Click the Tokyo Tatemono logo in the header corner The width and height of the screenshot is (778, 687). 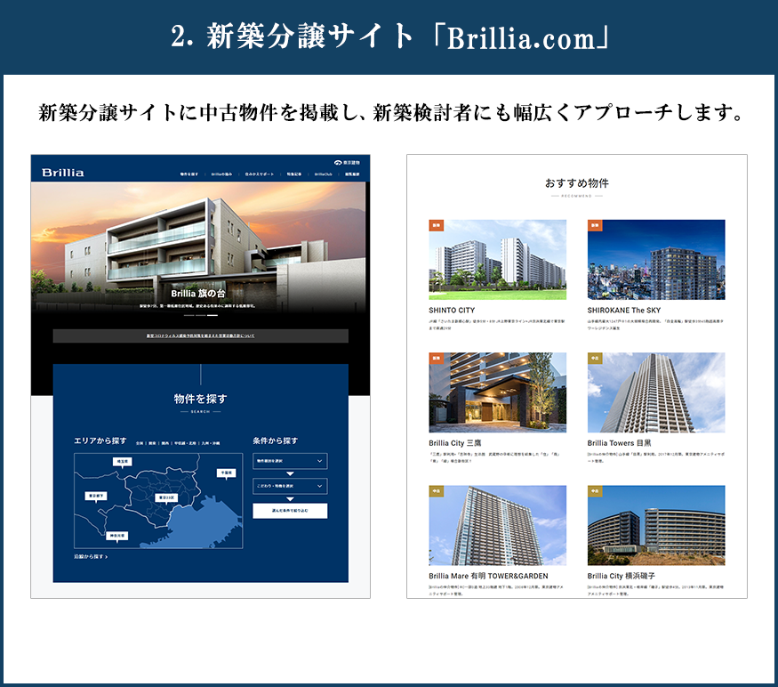coord(347,163)
